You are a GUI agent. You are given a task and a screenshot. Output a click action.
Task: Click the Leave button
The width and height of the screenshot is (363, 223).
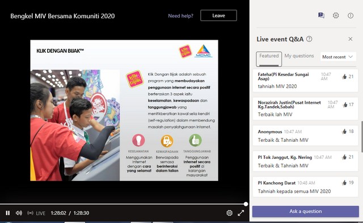coord(218,15)
